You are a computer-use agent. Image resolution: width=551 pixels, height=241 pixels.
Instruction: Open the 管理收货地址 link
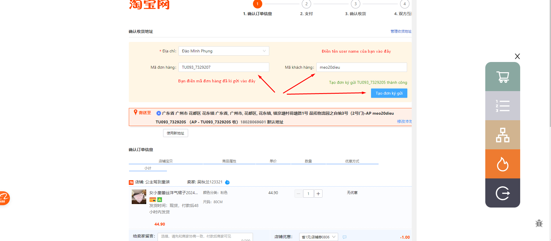tap(401, 31)
